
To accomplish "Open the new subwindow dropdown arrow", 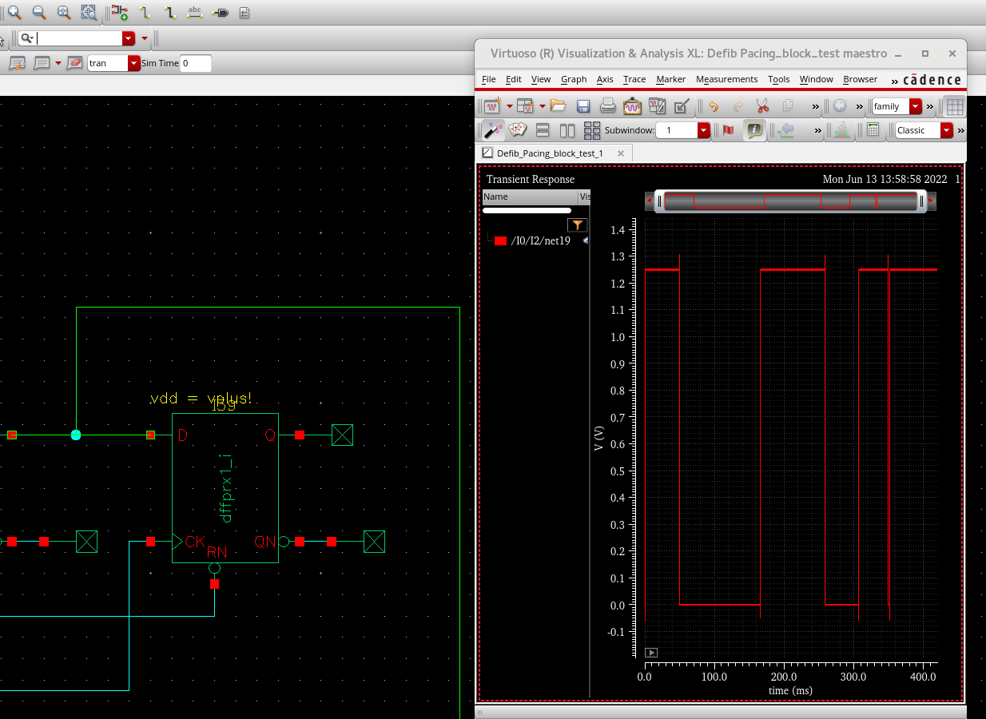I will point(543,106).
